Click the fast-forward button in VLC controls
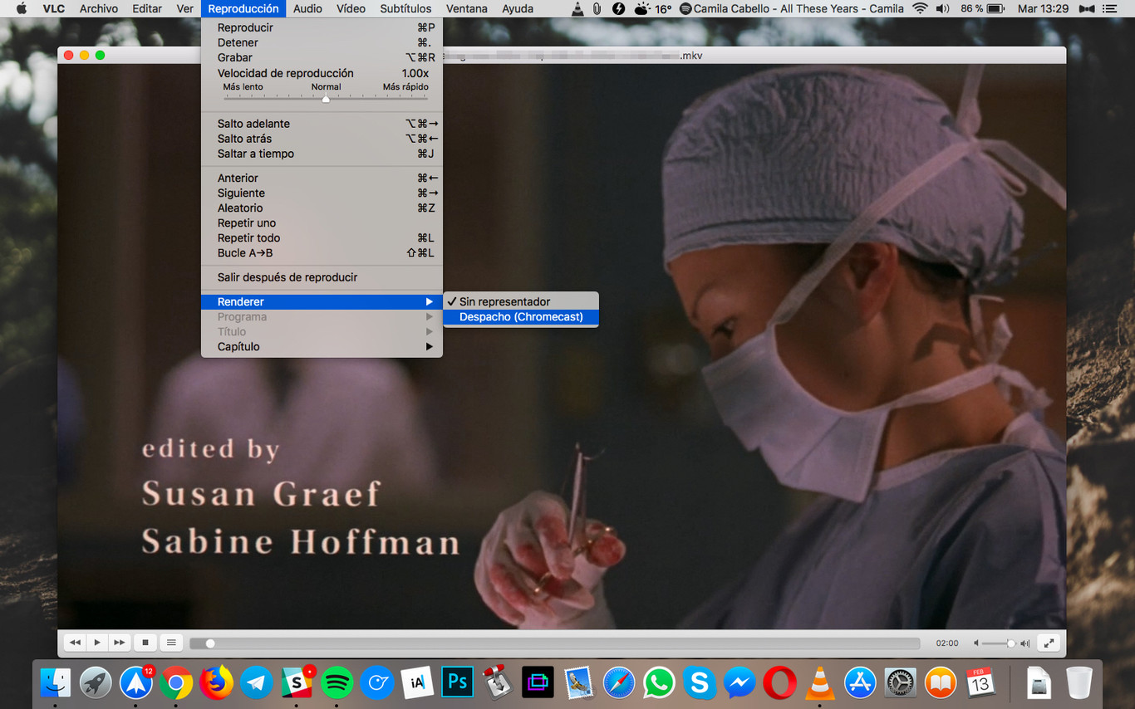1135x709 pixels. coord(120,643)
